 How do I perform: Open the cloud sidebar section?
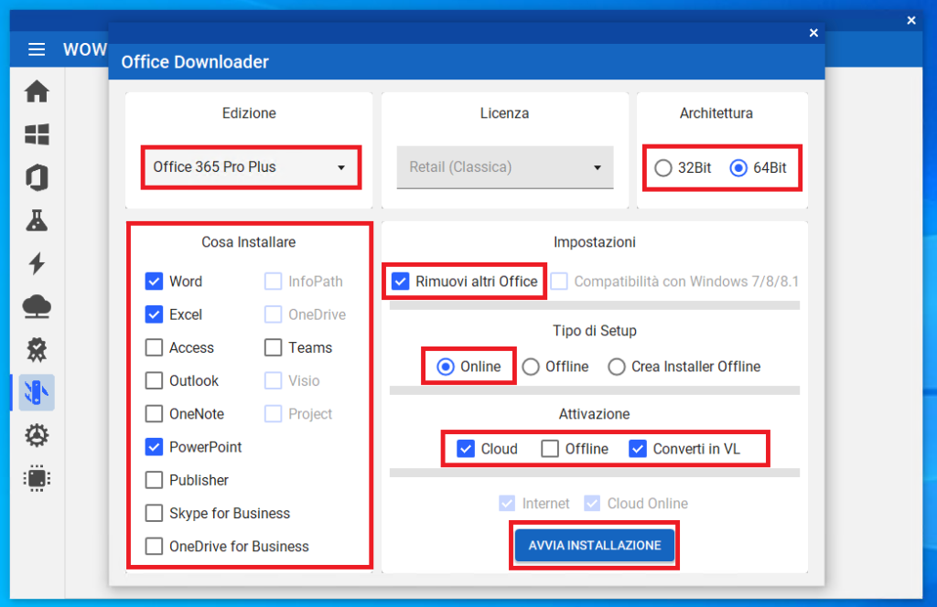pos(37,306)
